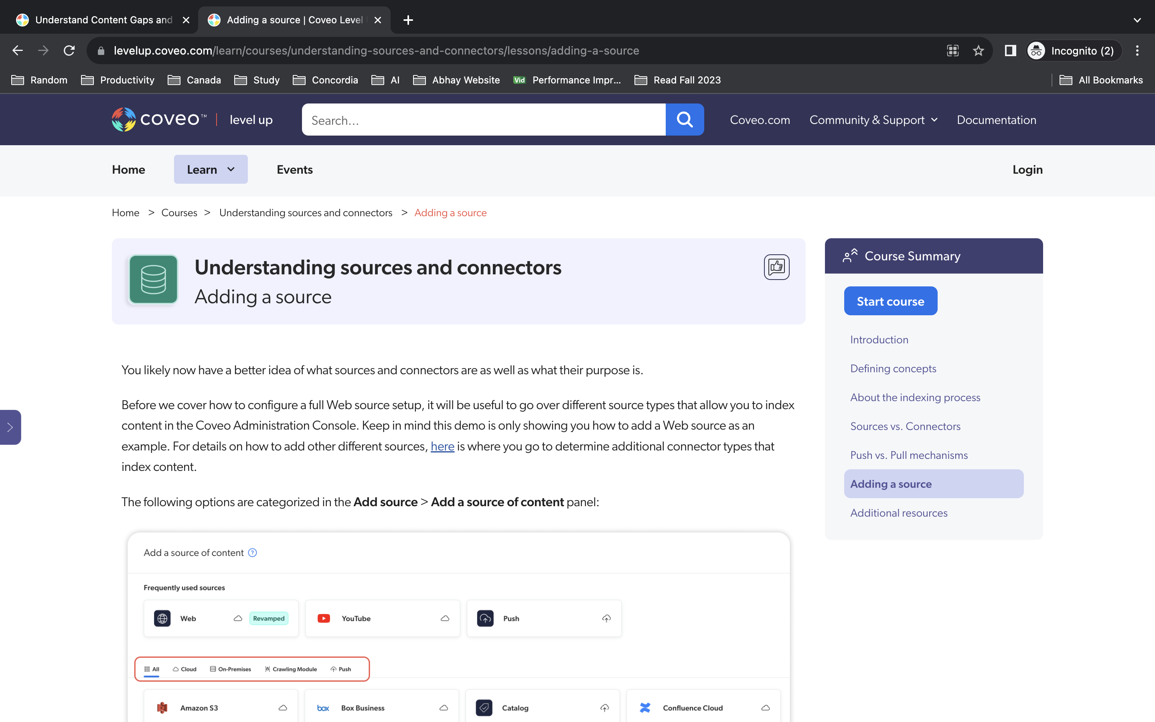Switch to Understand Content Gaps tab
Screen dimensions: 1155x722
coord(103,20)
